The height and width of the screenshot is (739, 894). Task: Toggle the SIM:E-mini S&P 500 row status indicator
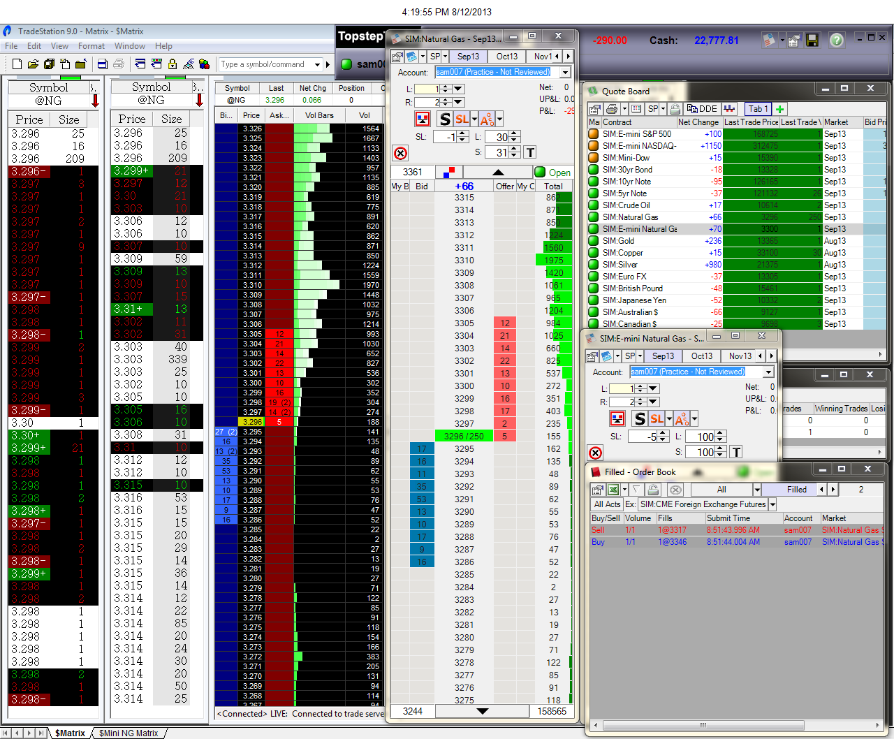[x=594, y=134]
